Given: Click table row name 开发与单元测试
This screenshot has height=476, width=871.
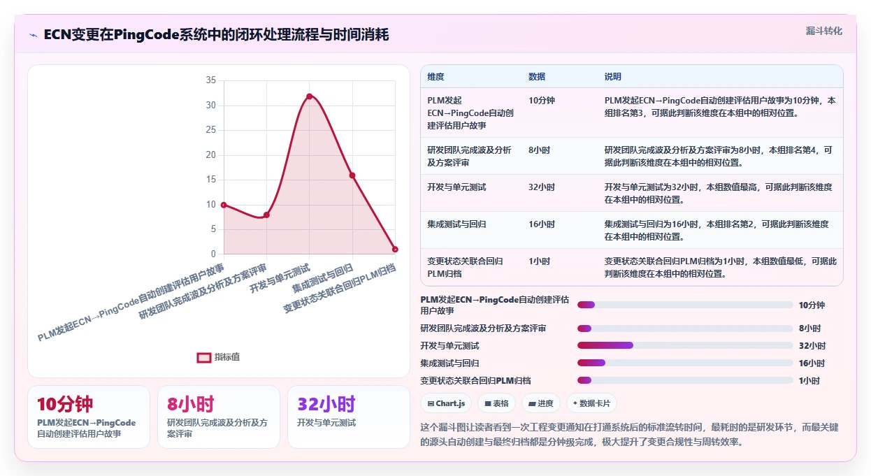Looking at the screenshot, I should (x=456, y=187).
